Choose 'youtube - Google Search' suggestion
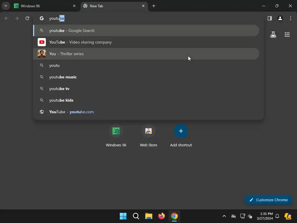The width and height of the screenshot is (297, 223). [146, 30]
